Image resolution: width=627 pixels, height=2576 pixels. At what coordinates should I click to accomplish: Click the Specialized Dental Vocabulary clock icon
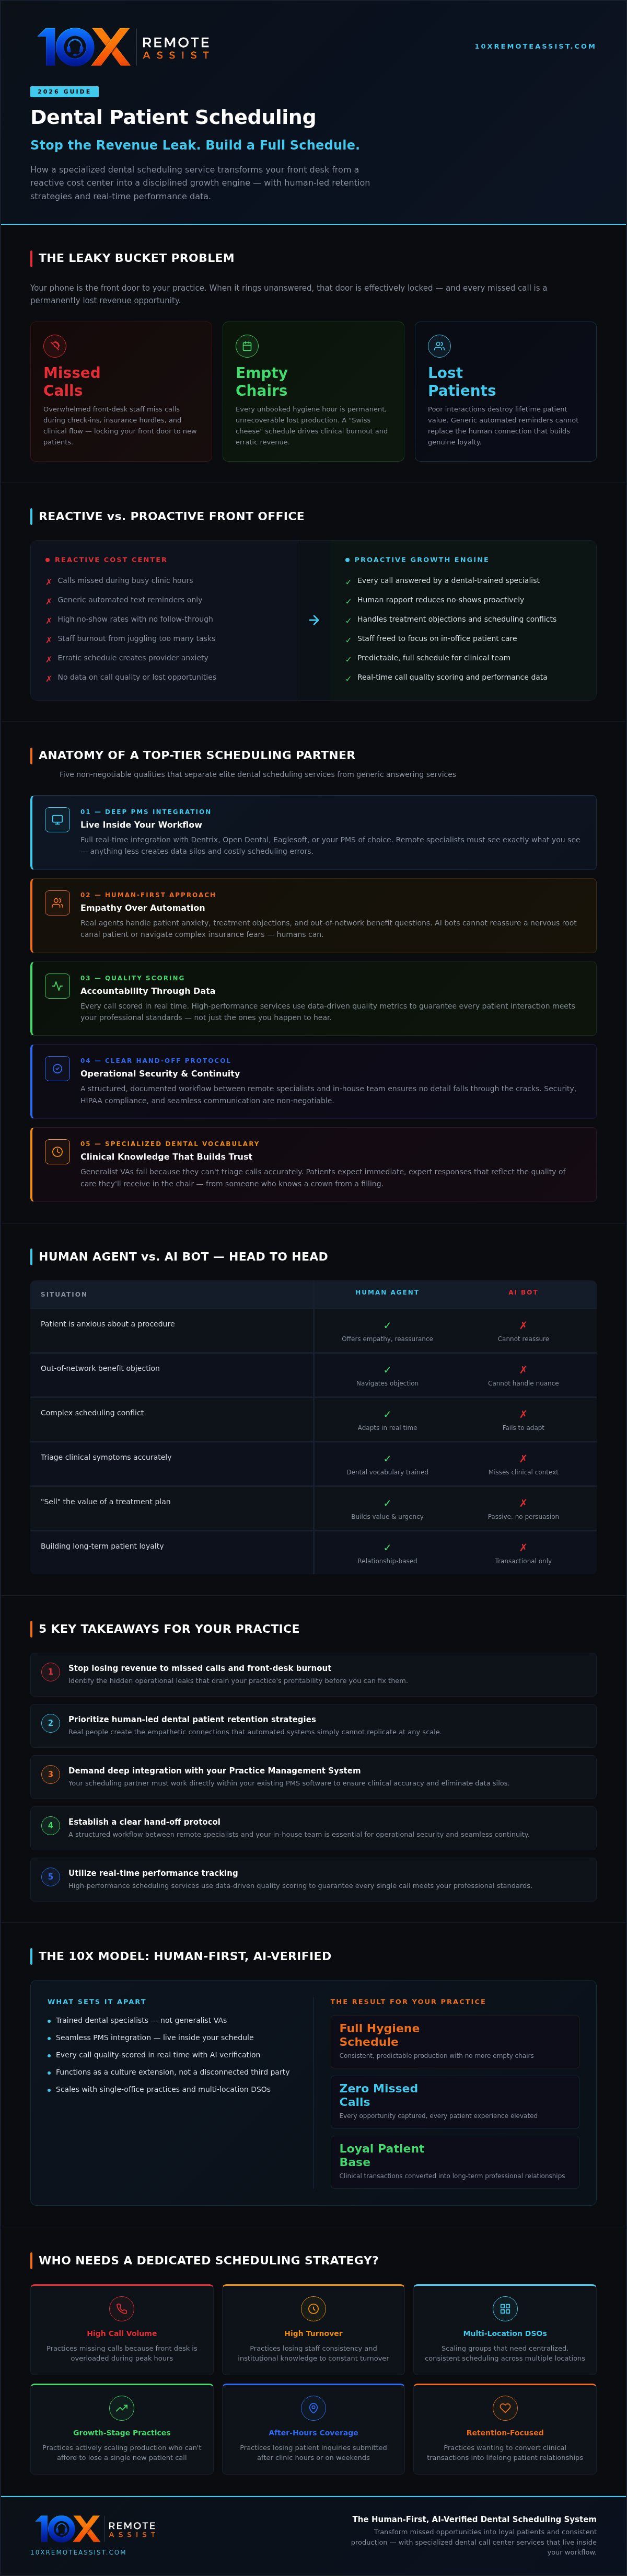(57, 1151)
